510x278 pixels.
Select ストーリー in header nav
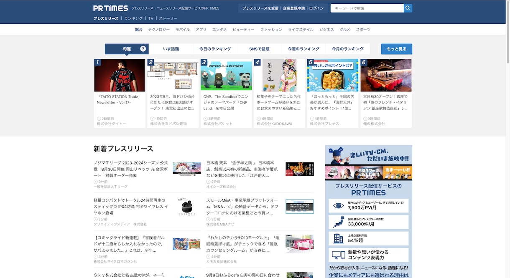coord(168,18)
